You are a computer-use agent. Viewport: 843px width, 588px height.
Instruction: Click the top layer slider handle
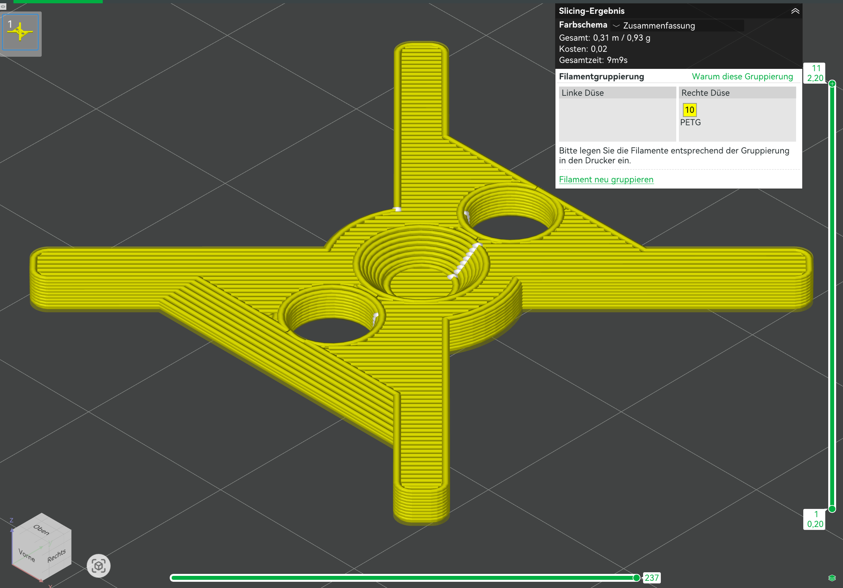pyautogui.click(x=832, y=84)
